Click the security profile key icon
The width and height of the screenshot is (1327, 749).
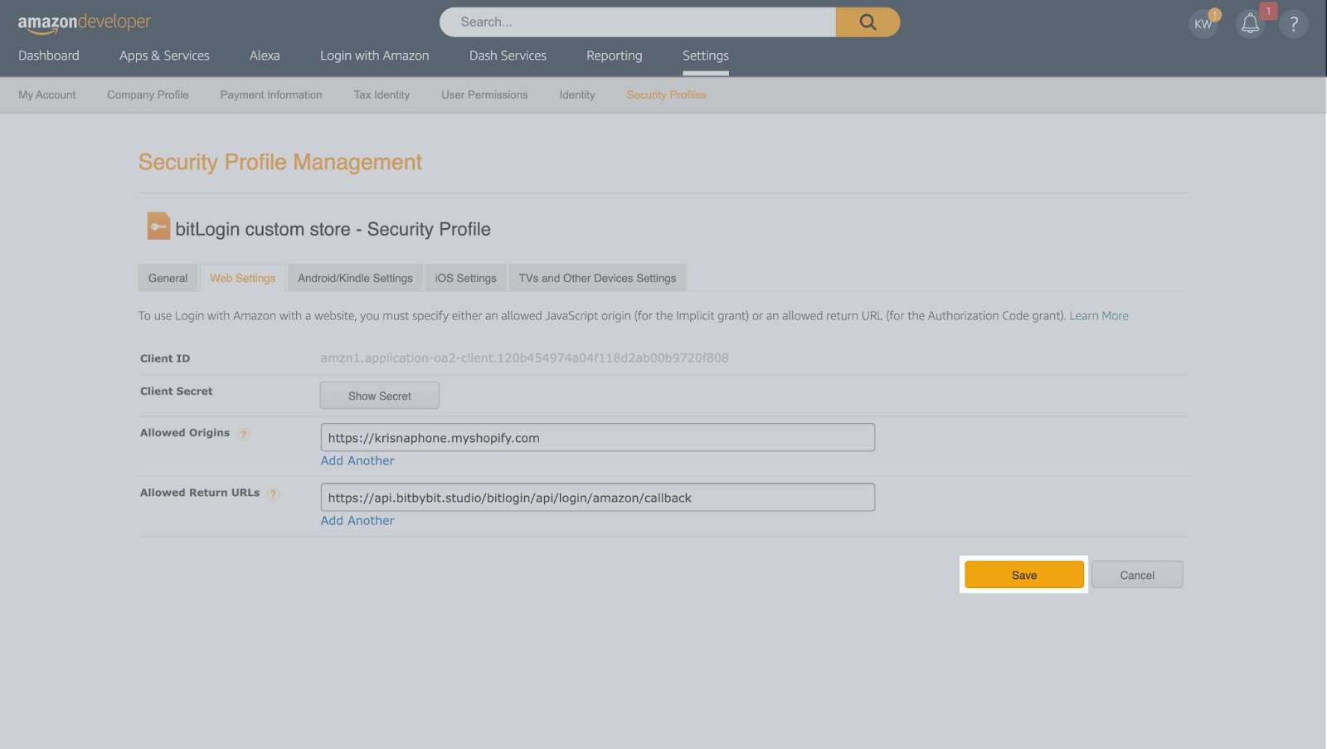(158, 226)
